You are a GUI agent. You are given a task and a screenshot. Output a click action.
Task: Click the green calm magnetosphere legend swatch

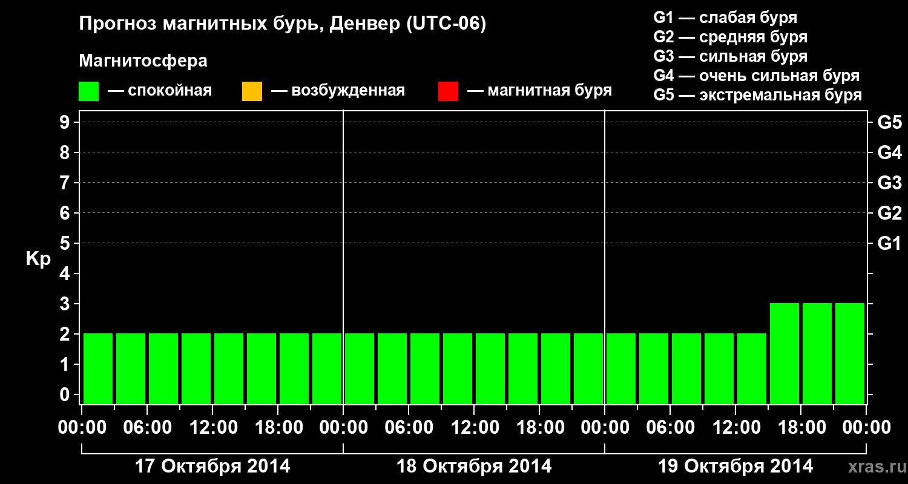pos(89,91)
